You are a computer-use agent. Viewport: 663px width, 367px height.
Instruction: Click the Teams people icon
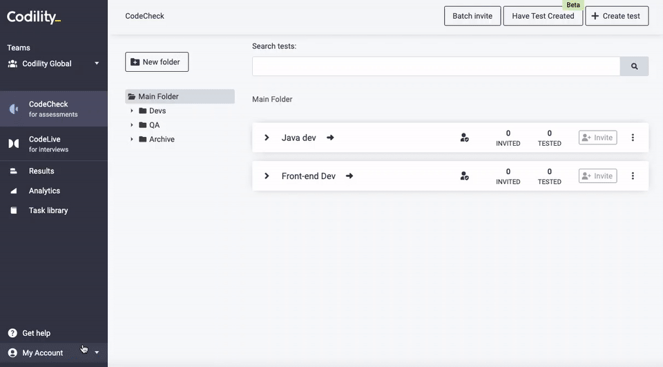[x=12, y=64]
